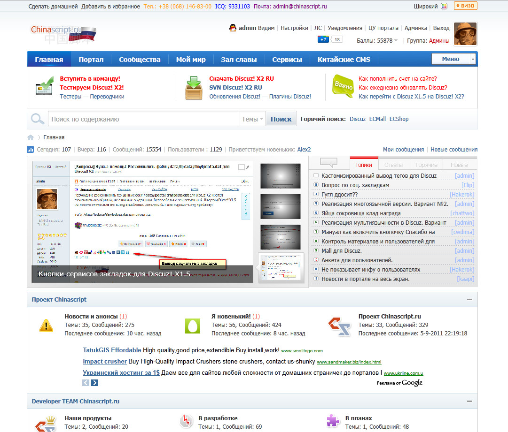The image size is (508, 432).
Task: Collapse the Проект Chinascript section
Action: [x=469, y=299]
